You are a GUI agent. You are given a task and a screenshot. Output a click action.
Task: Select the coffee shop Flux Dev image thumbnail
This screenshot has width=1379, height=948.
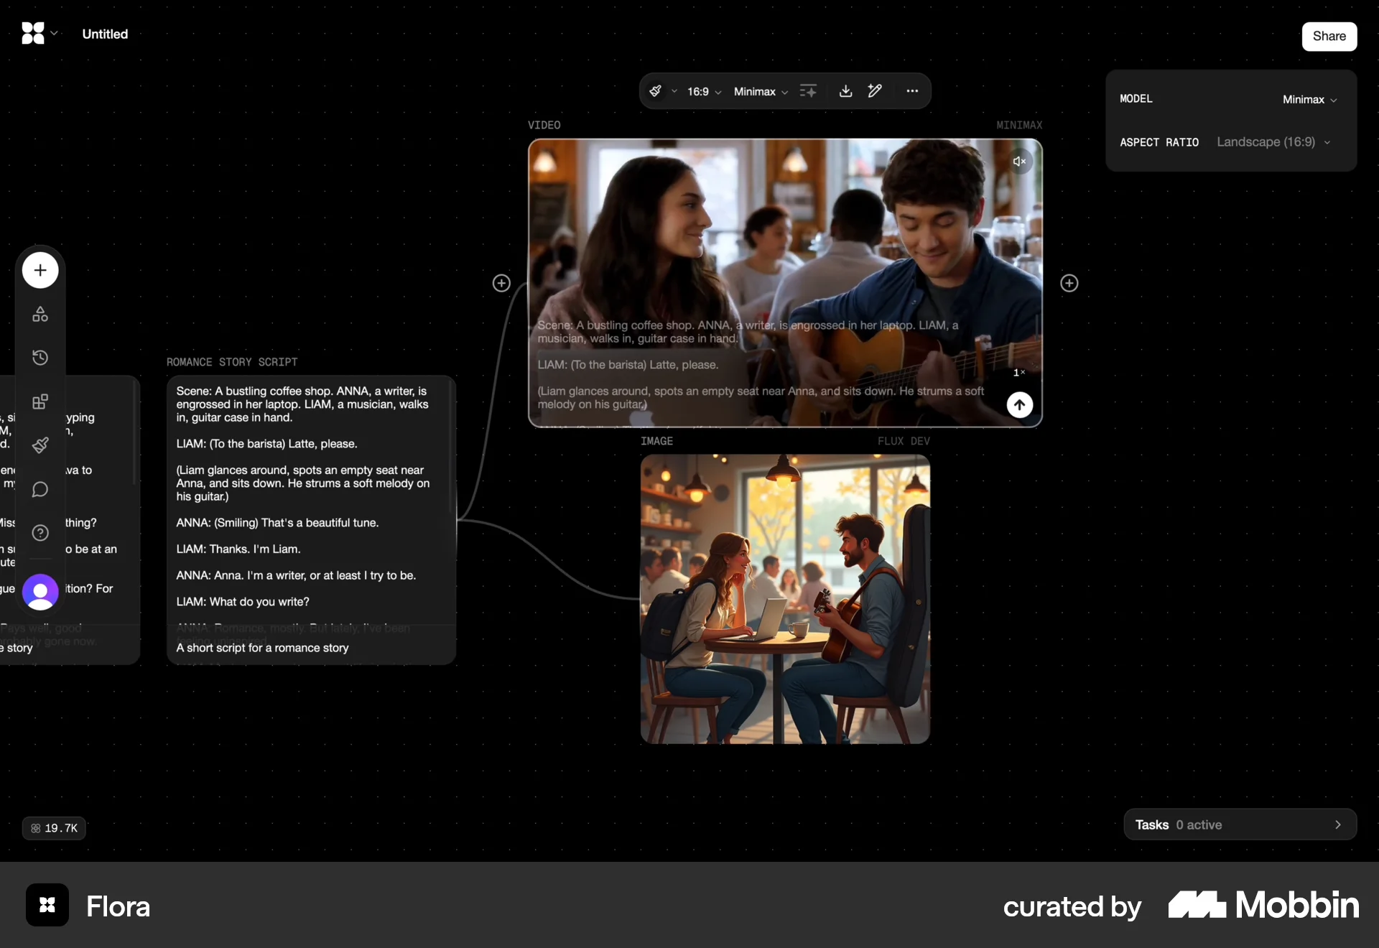(x=785, y=599)
